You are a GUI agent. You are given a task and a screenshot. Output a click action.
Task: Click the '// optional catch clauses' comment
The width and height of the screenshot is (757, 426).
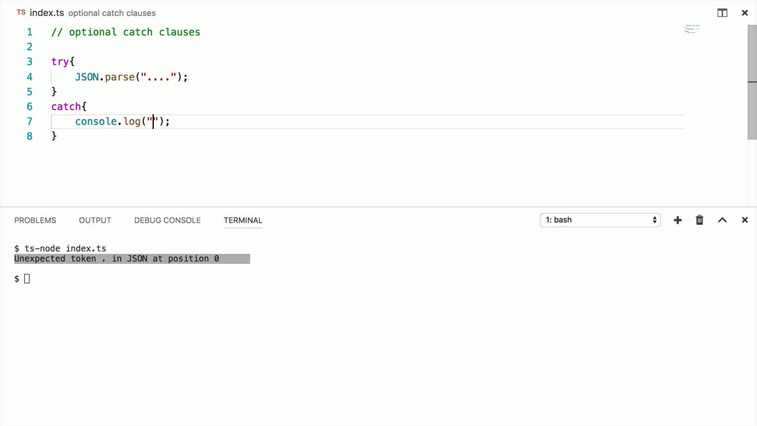point(126,32)
